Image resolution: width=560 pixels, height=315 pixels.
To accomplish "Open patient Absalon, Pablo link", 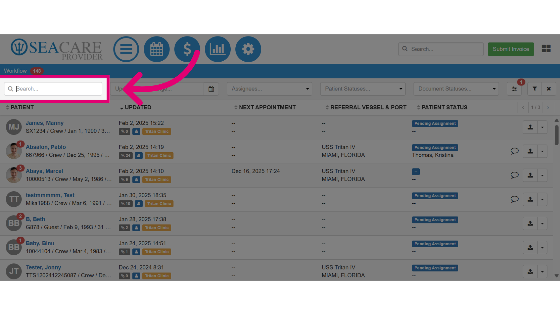I will point(46,147).
